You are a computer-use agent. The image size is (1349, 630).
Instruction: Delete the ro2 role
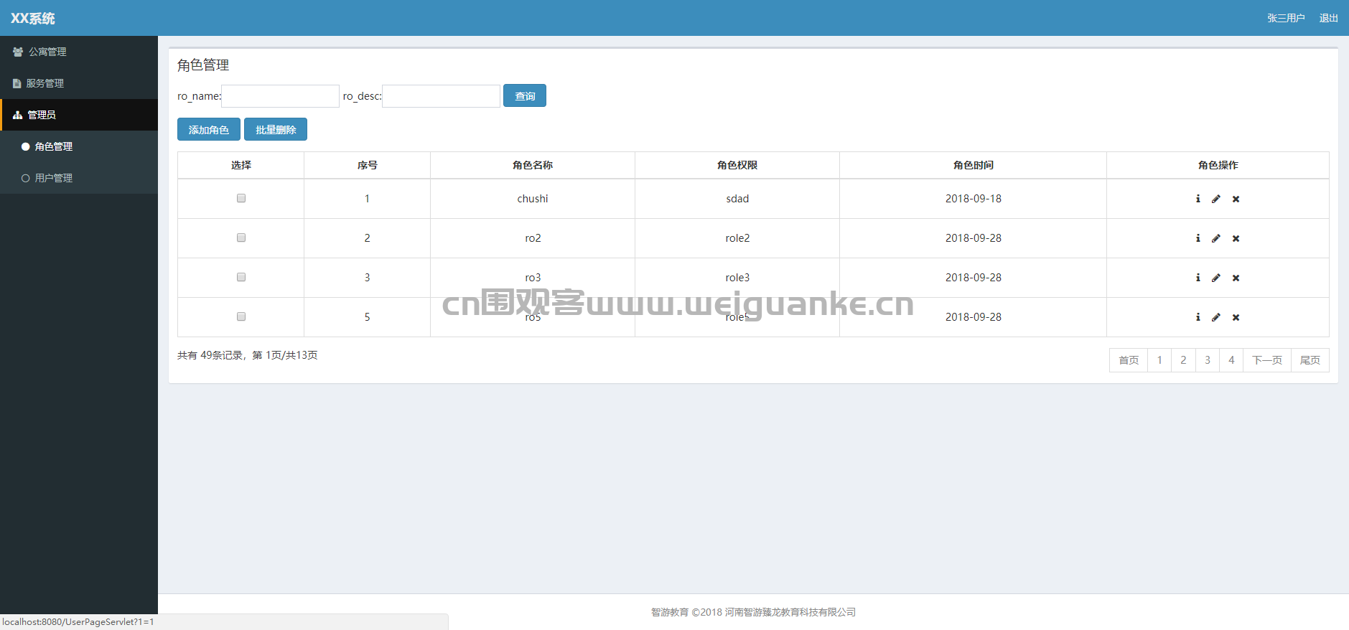(1236, 238)
